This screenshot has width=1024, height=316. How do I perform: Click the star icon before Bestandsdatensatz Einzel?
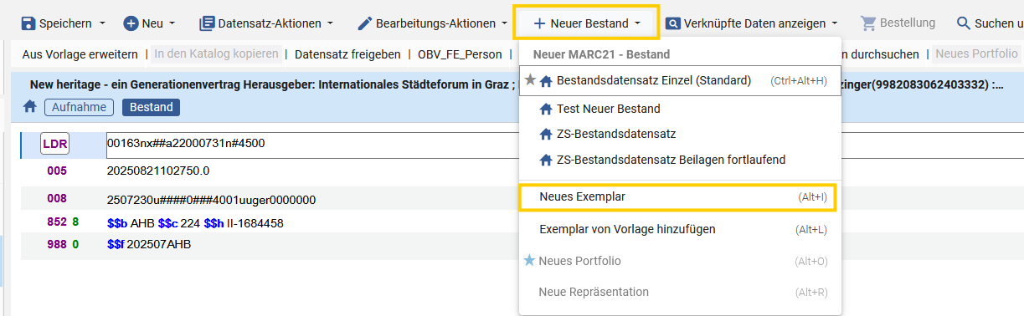[x=530, y=80]
